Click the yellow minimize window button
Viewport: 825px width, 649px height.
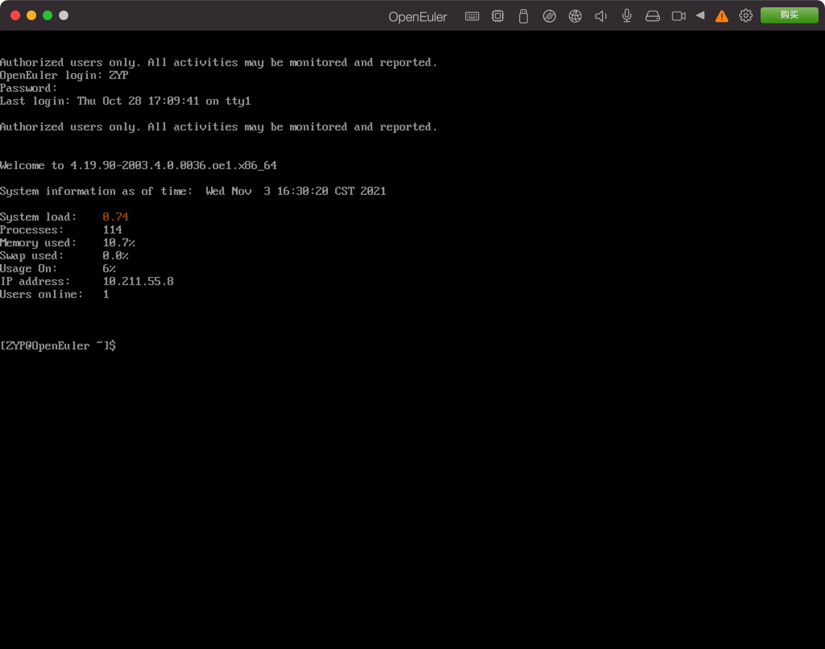point(31,15)
